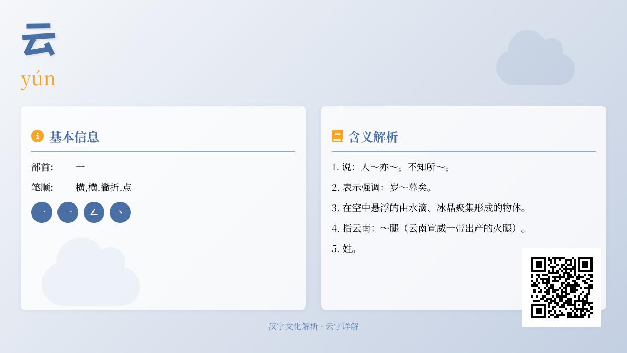627x353 pixels.
Task: Click definition 3 about suspended water droplets
Action: [x=429, y=208]
